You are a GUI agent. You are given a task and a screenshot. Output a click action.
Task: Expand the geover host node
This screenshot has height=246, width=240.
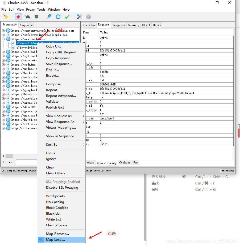3,111
